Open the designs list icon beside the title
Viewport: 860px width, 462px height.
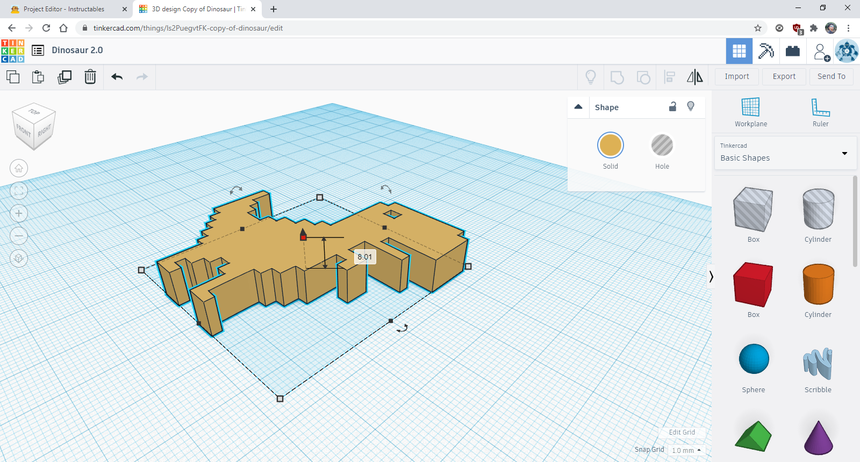[x=38, y=50]
